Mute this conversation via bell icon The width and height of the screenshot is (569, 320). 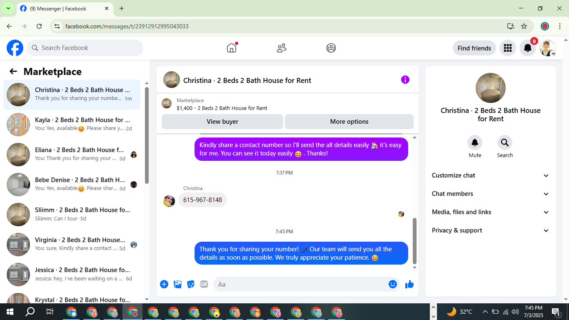point(475,143)
